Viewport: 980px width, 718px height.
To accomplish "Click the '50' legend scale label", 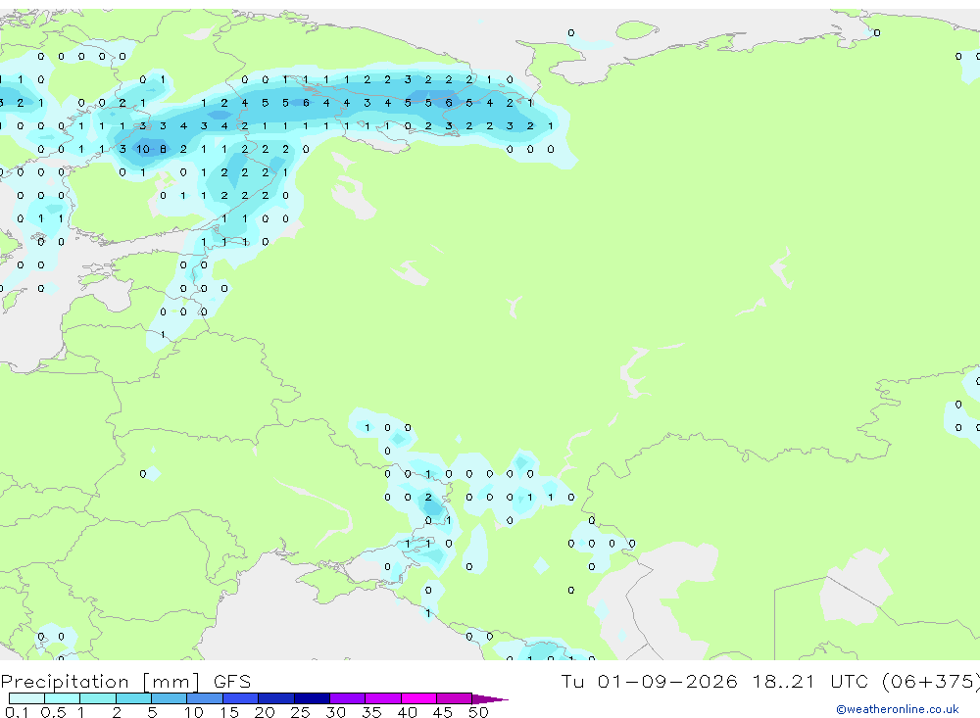I will click(x=478, y=712).
